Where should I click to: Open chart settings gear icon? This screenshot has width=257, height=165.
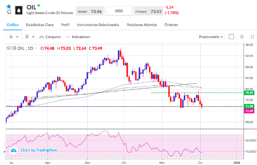[x=241, y=37]
